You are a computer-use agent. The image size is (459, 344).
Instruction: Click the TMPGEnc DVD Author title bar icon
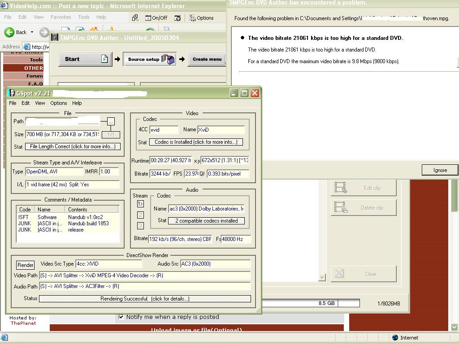click(55, 38)
